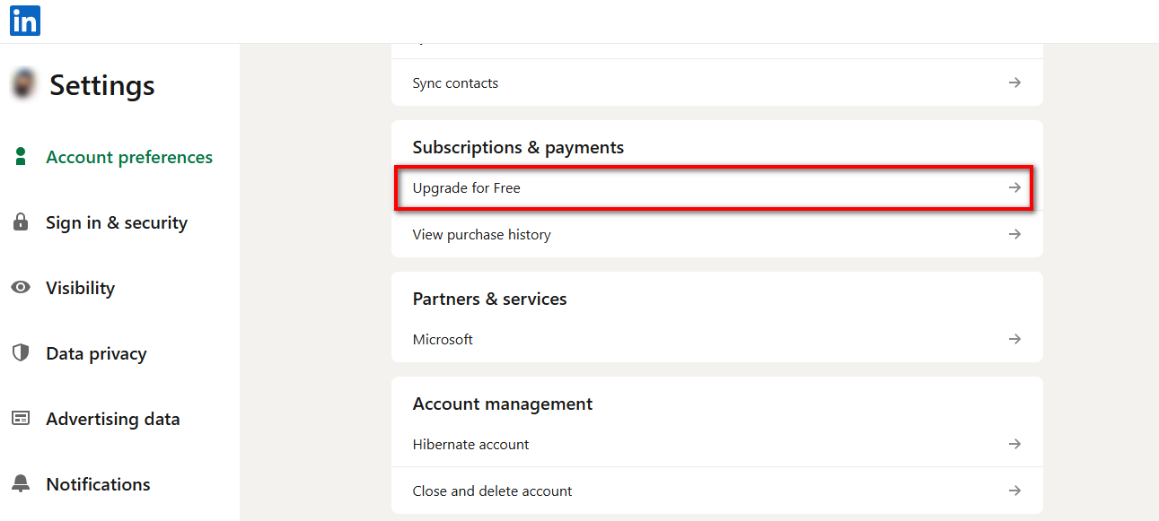Viewport: 1159px width, 521px height.
Task: Select Account preferences in the sidebar
Action: [129, 156]
